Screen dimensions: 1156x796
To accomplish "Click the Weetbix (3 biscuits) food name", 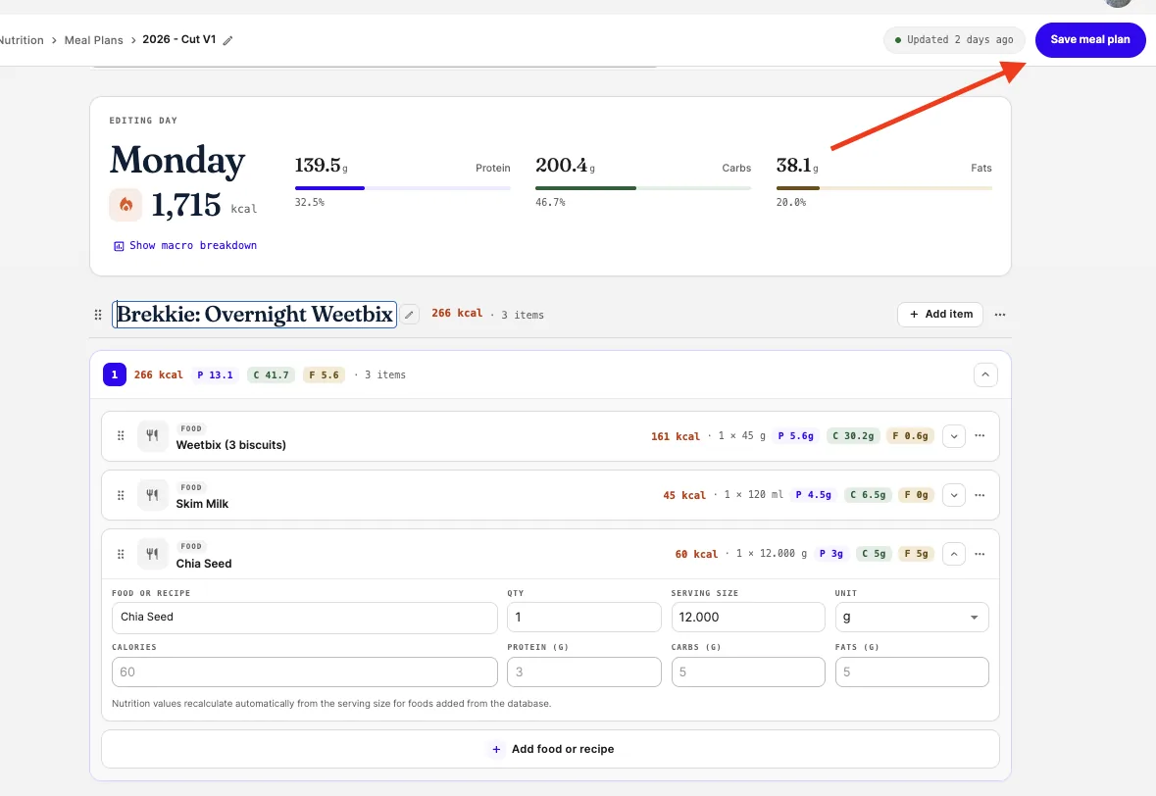I will (230, 445).
